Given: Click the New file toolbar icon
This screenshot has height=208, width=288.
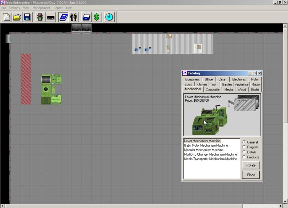Looking at the screenshot, I should pyautogui.click(x=7, y=17).
